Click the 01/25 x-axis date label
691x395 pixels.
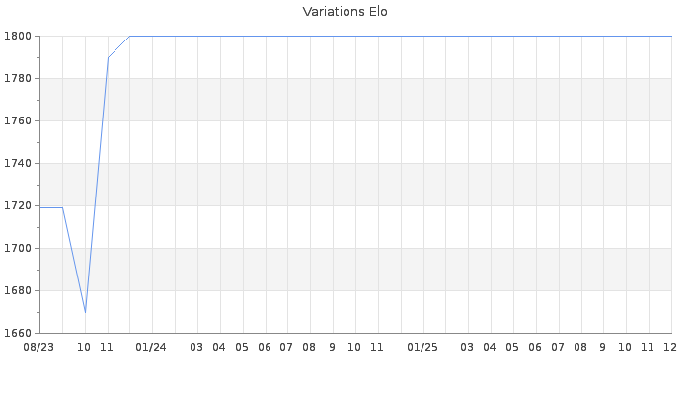tap(422, 347)
